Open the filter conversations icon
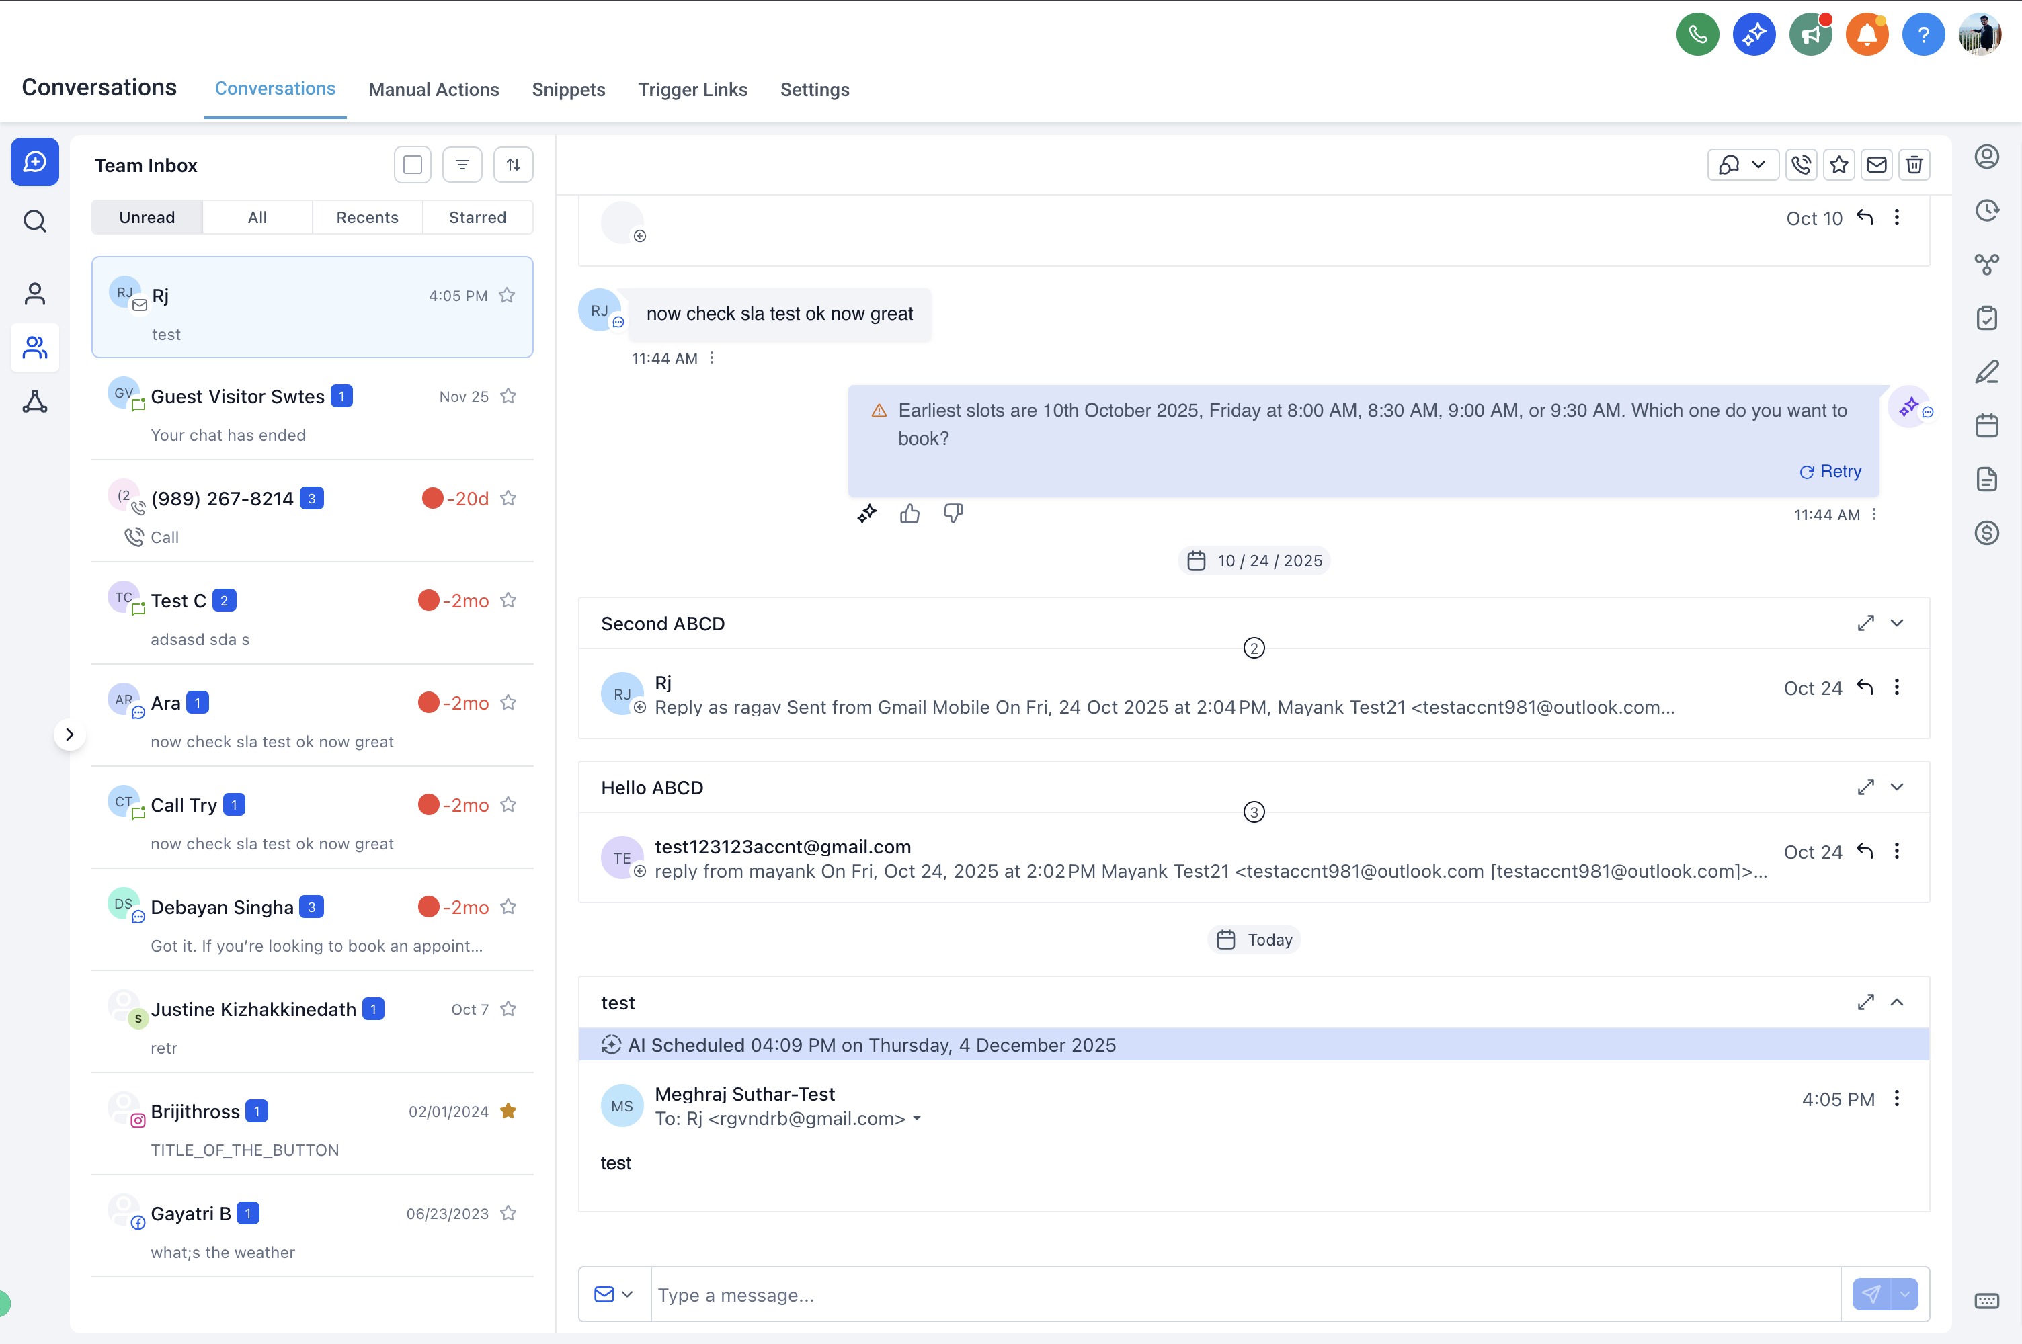The image size is (2022, 1344). point(462,165)
